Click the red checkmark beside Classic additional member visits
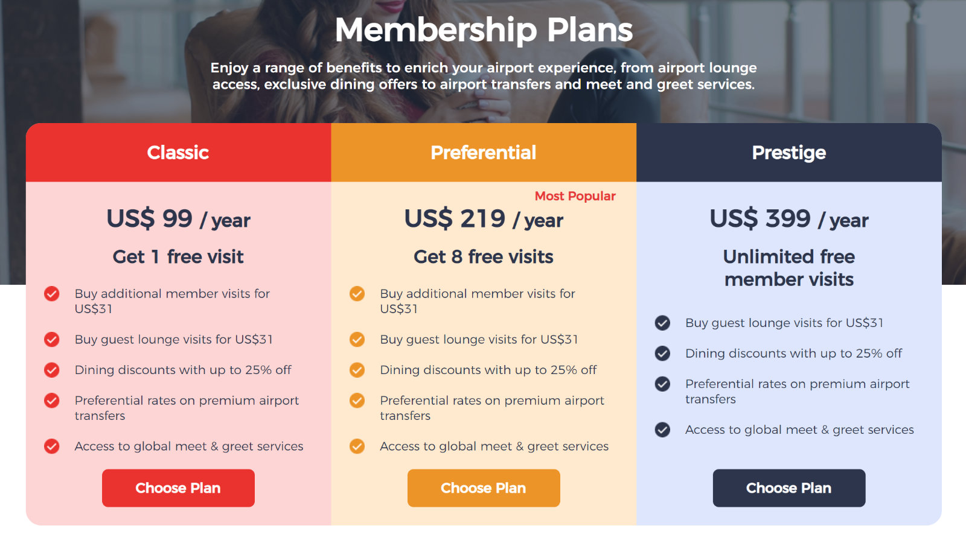Image resolution: width=966 pixels, height=543 pixels. pos(52,294)
